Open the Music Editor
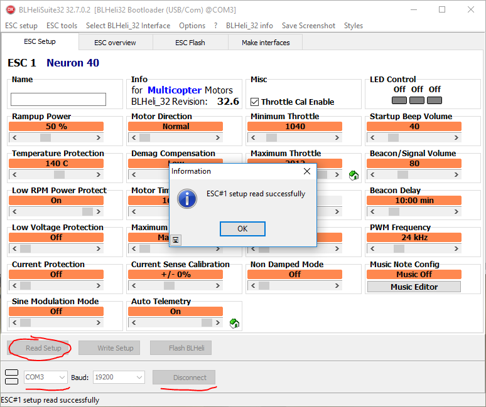The width and height of the screenshot is (486, 407). pyautogui.click(x=414, y=287)
